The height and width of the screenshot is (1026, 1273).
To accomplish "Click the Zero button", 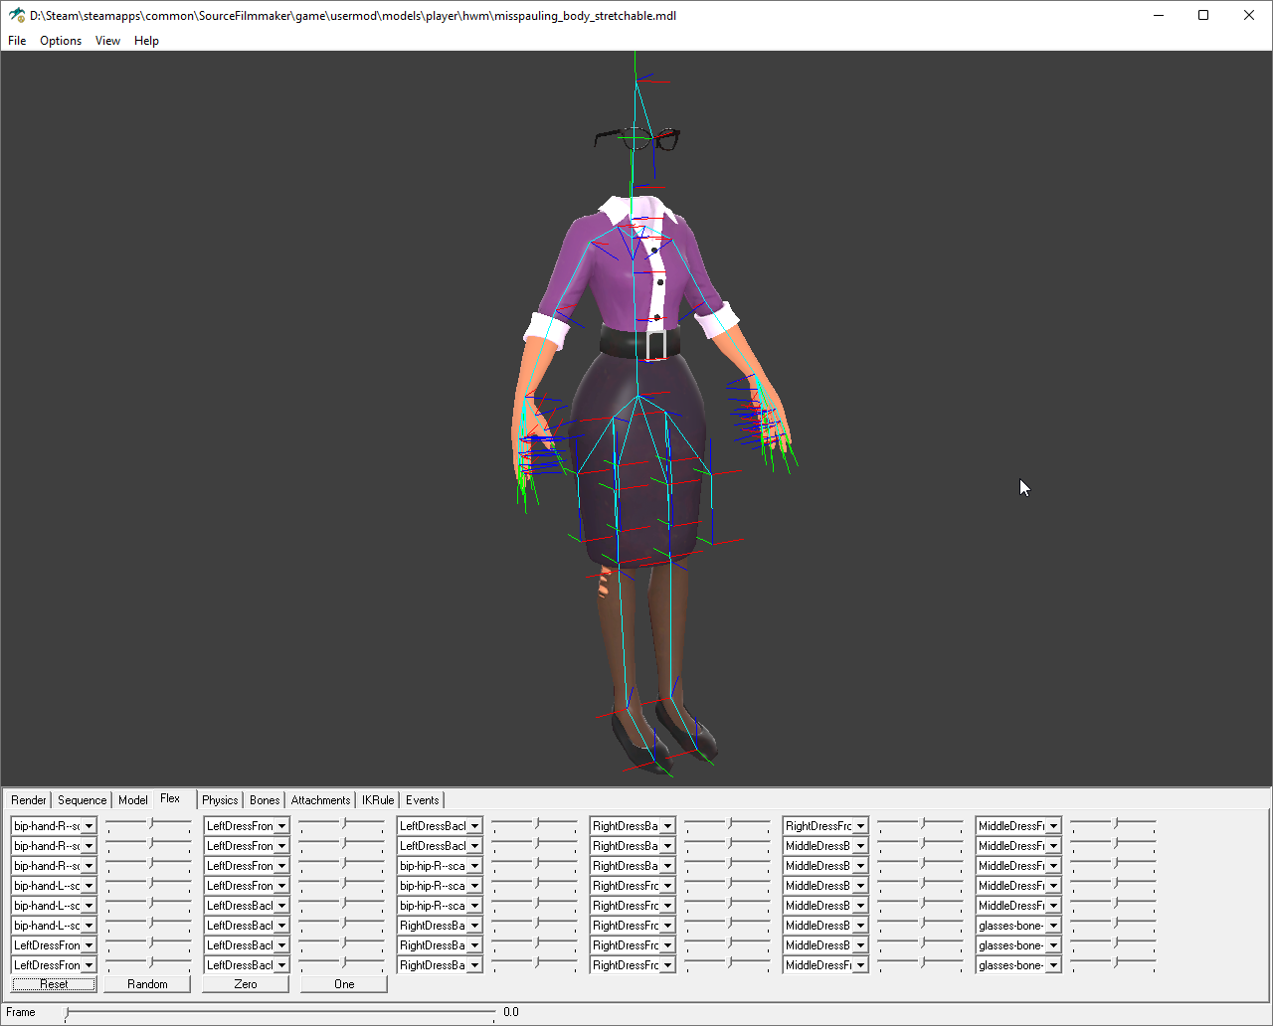I will click(x=246, y=984).
